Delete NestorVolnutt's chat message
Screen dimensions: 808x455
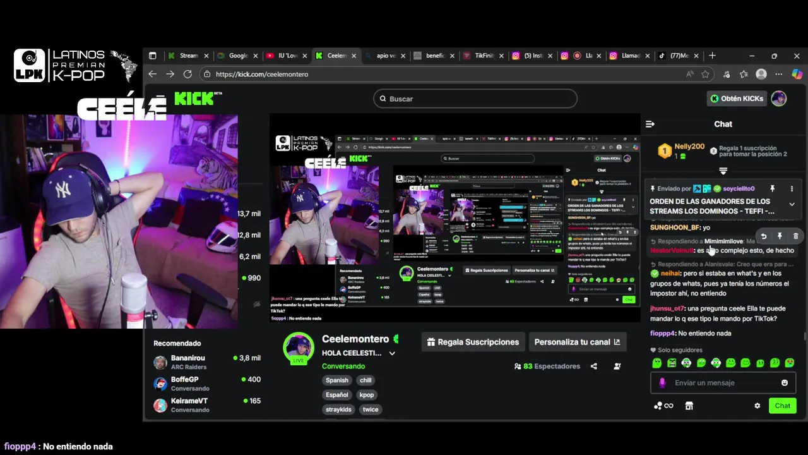[795, 236]
